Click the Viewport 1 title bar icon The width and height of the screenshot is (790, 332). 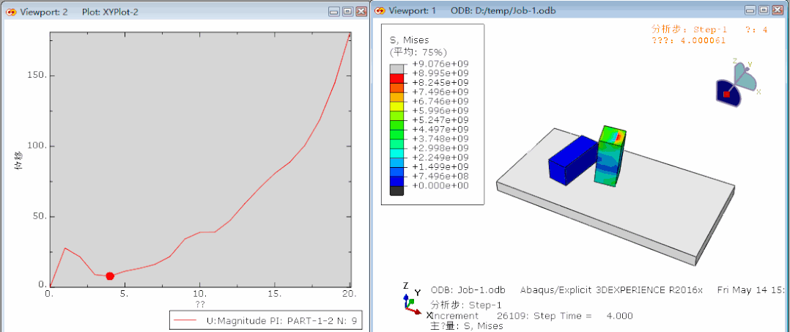click(x=381, y=10)
